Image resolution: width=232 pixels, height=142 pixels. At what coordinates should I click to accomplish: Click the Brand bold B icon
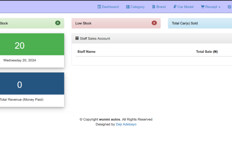[153, 7]
